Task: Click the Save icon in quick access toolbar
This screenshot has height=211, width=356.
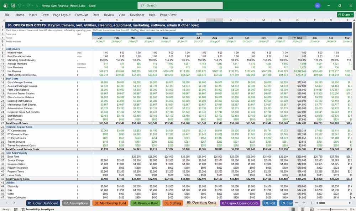Action: point(13,5)
